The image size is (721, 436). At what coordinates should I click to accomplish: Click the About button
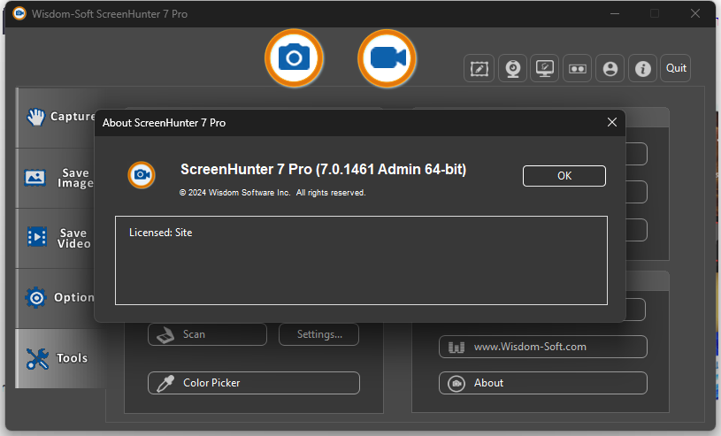click(543, 383)
